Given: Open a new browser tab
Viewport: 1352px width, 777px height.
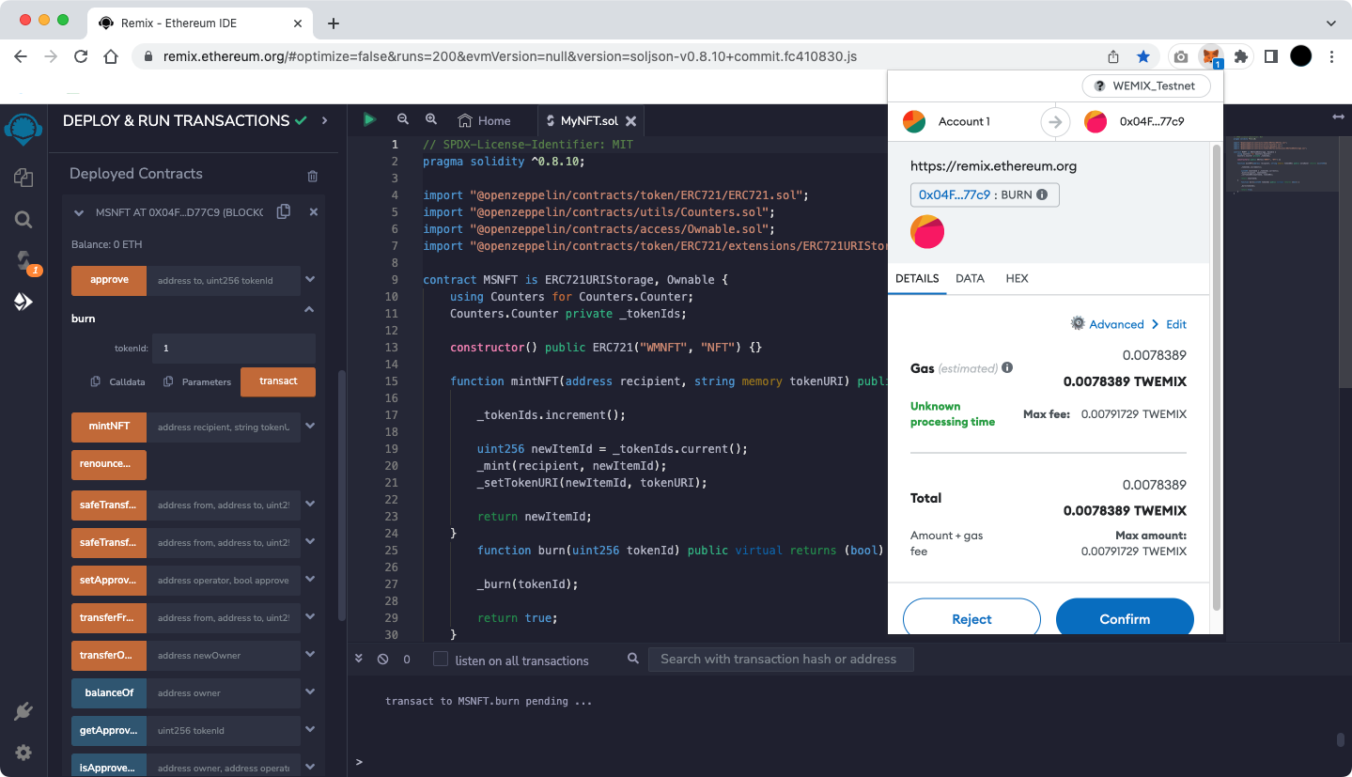Looking at the screenshot, I should [x=333, y=23].
